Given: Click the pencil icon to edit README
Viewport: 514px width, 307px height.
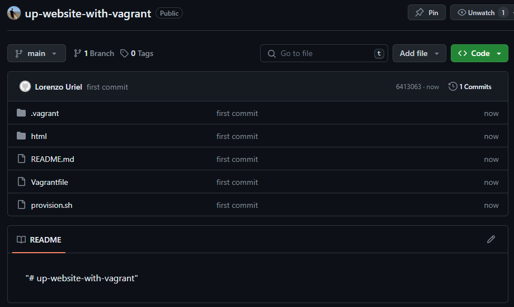Looking at the screenshot, I should 491,239.
